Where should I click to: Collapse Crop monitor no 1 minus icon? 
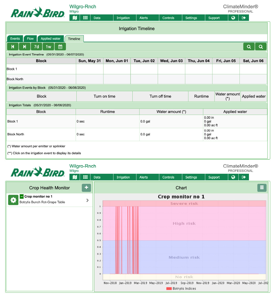pos(22,197)
